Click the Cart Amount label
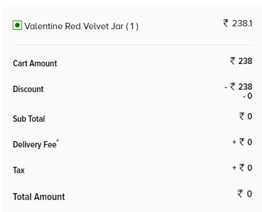 coord(35,63)
